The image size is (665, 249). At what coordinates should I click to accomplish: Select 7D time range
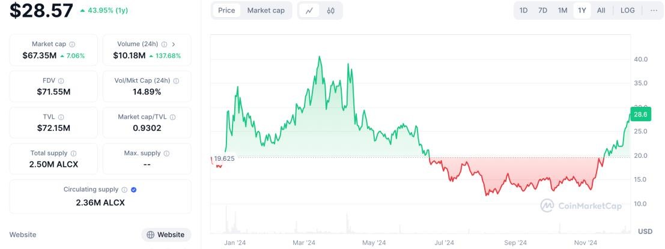pos(542,10)
